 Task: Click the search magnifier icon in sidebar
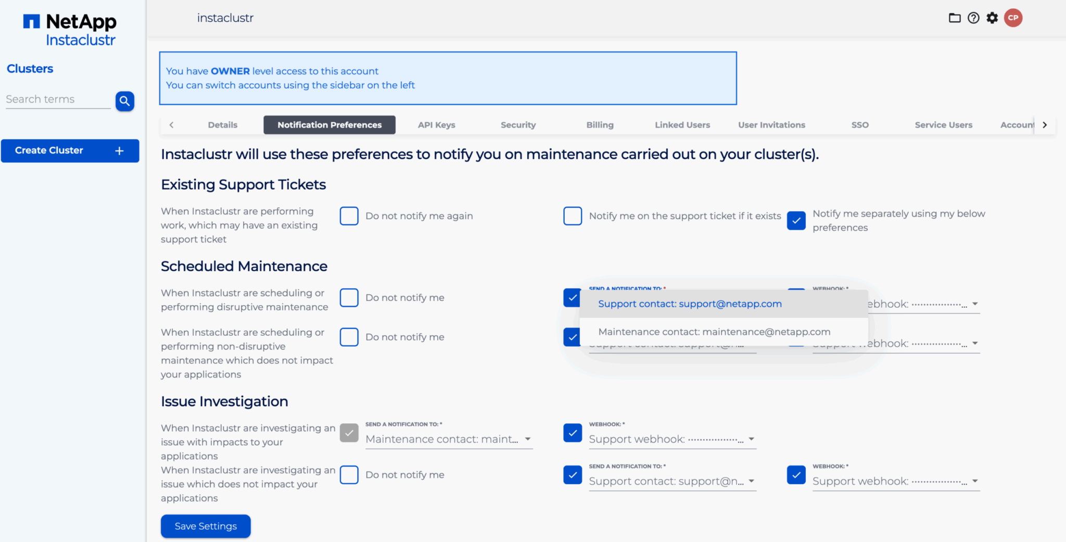[x=125, y=101]
